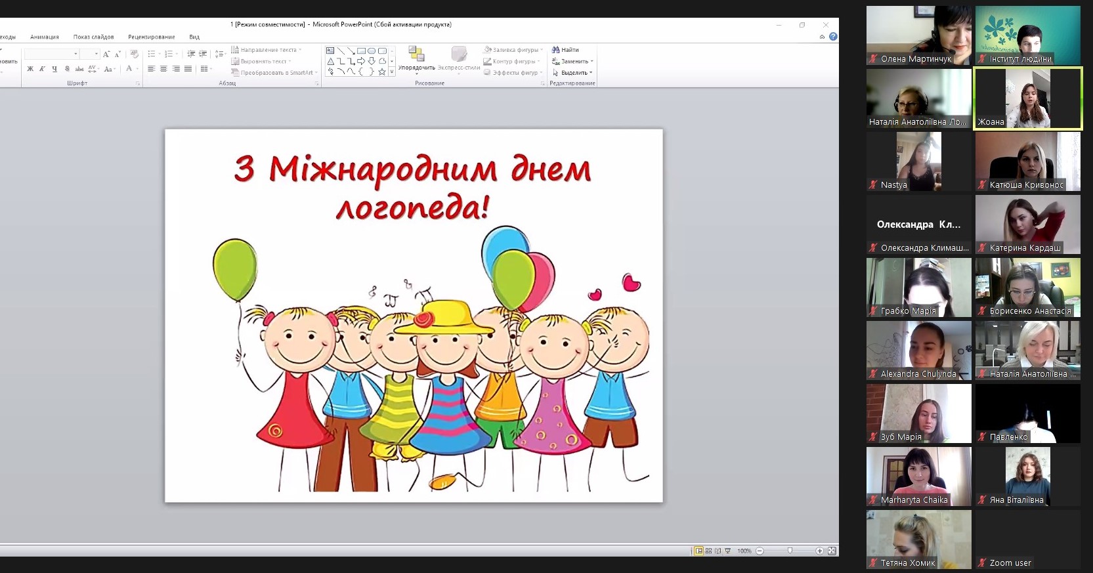Fit slide to current window

click(832, 551)
